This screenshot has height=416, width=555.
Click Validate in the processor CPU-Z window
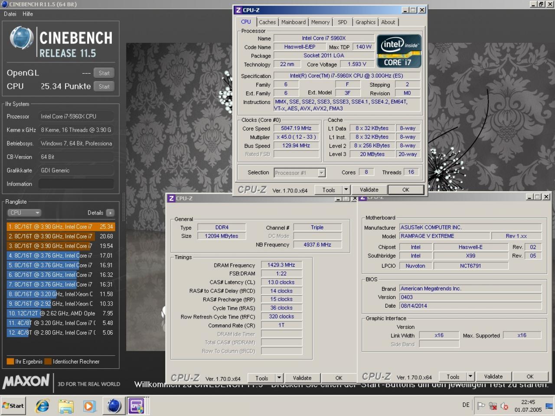pyautogui.click(x=369, y=190)
